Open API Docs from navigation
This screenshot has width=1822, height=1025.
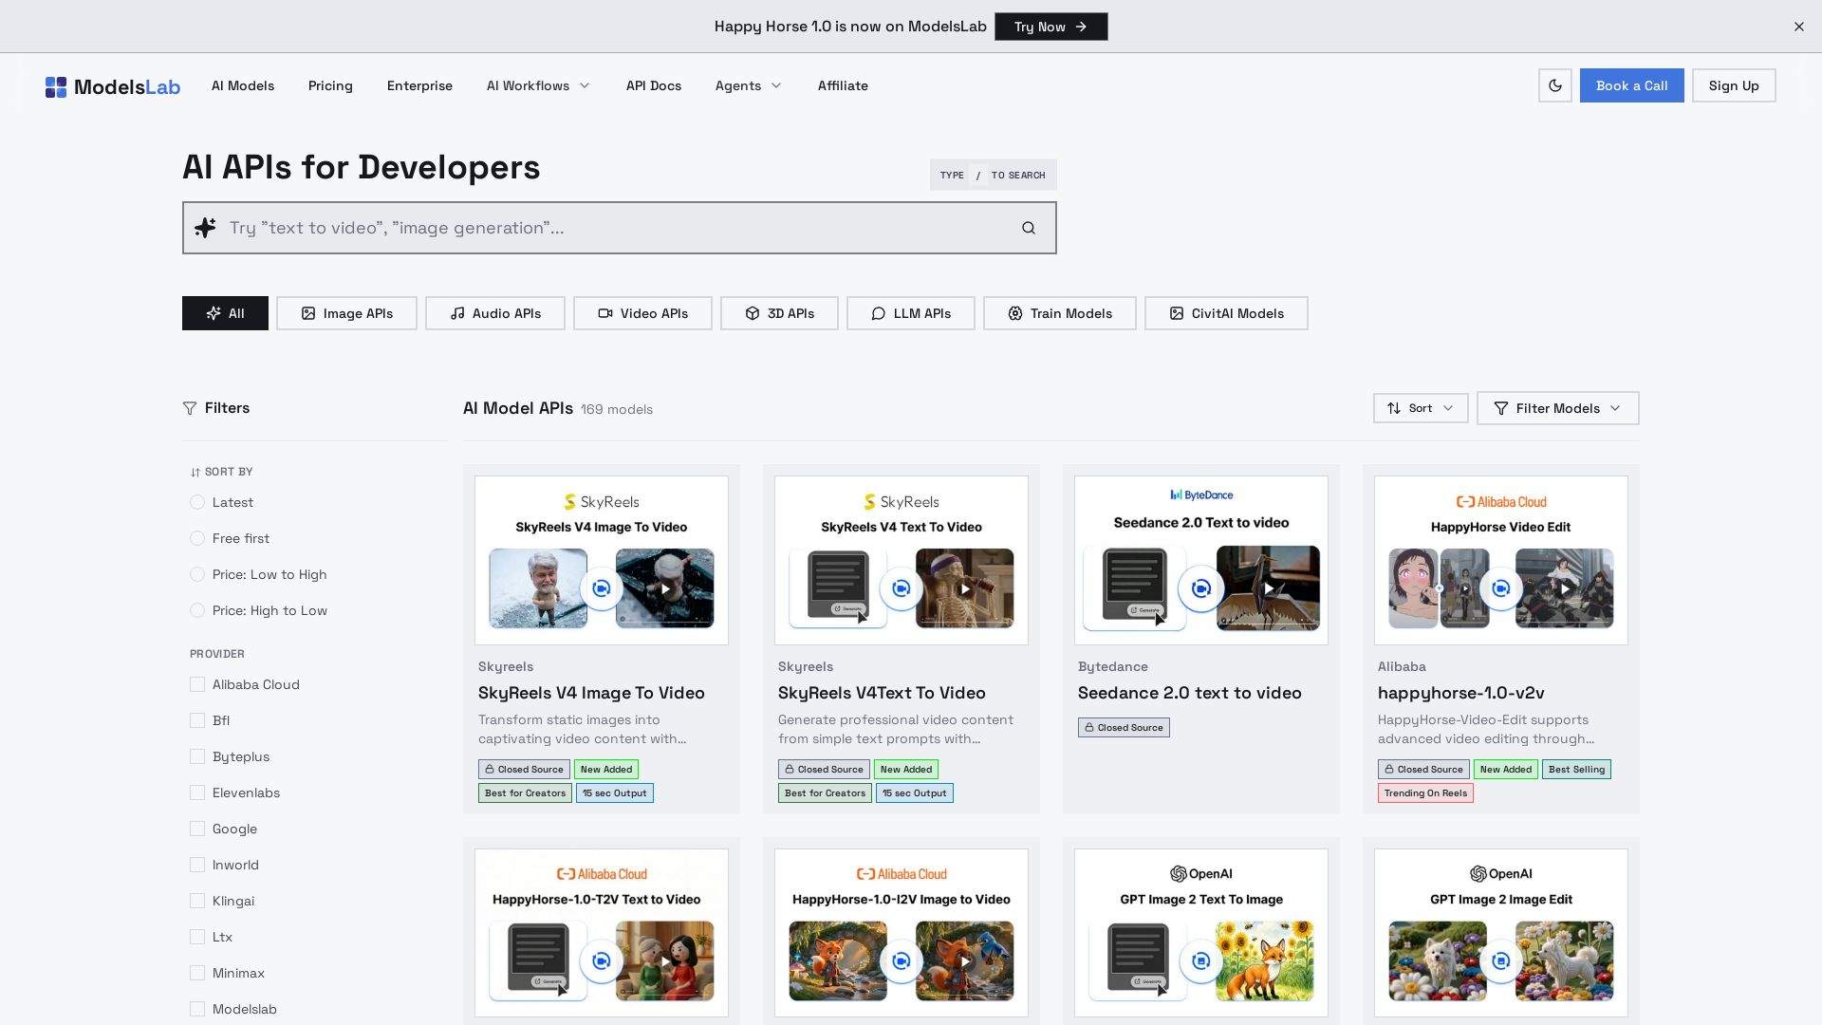pyautogui.click(x=654, y=85)
